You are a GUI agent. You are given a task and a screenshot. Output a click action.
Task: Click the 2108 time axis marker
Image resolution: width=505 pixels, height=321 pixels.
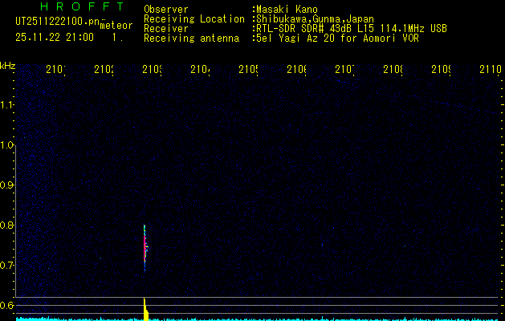click(393, 70)
